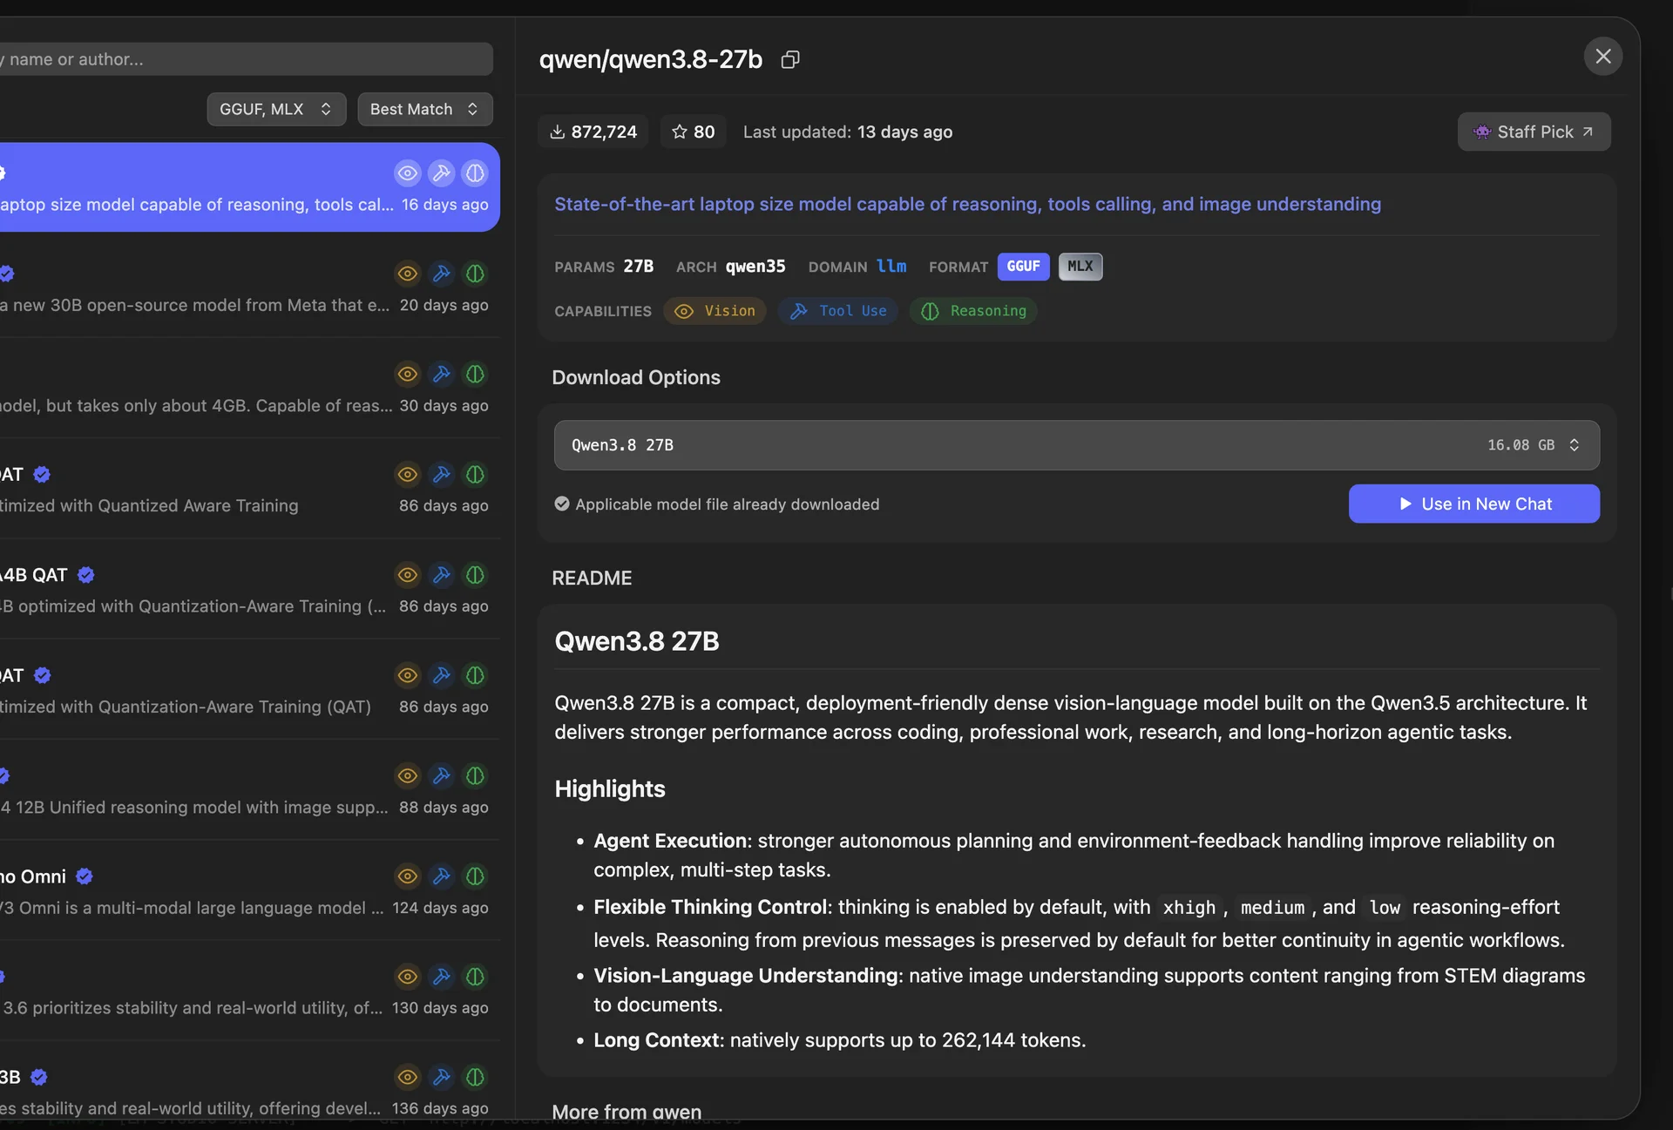Open the model description headline link
The height and width of the screenshot is (1130, 1673).
click(x=967, y=204)
